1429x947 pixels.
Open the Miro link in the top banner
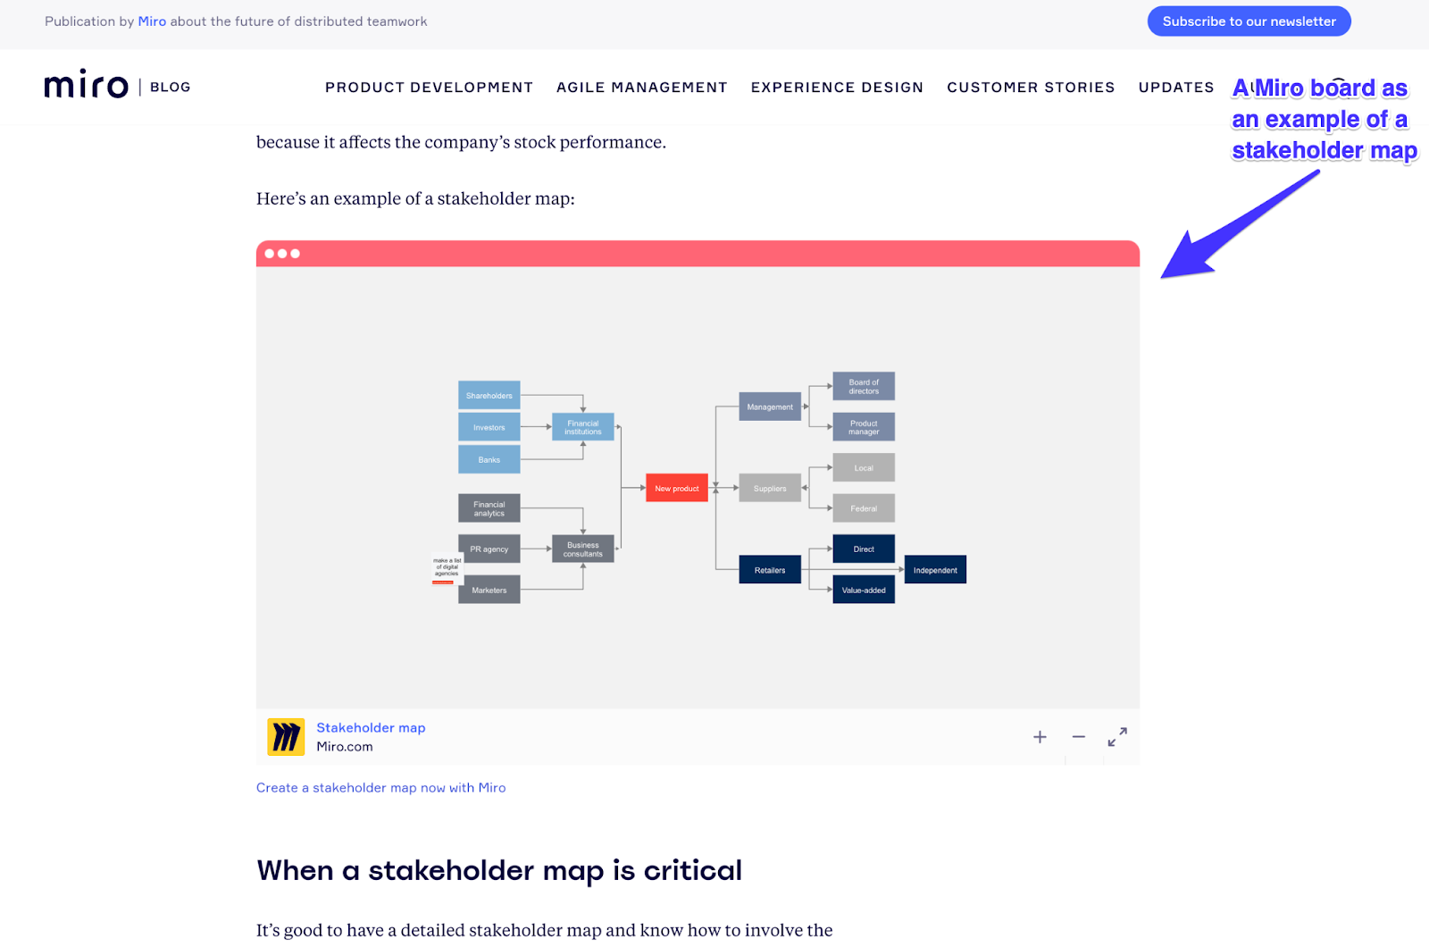[x=152, y=21]
